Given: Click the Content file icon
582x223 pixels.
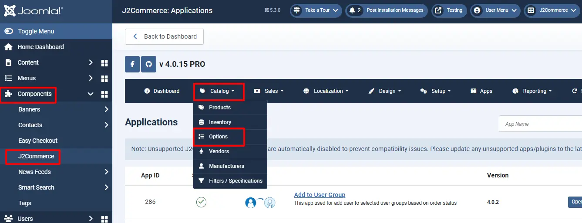Looking at the screenshot, I should point(8,62).
